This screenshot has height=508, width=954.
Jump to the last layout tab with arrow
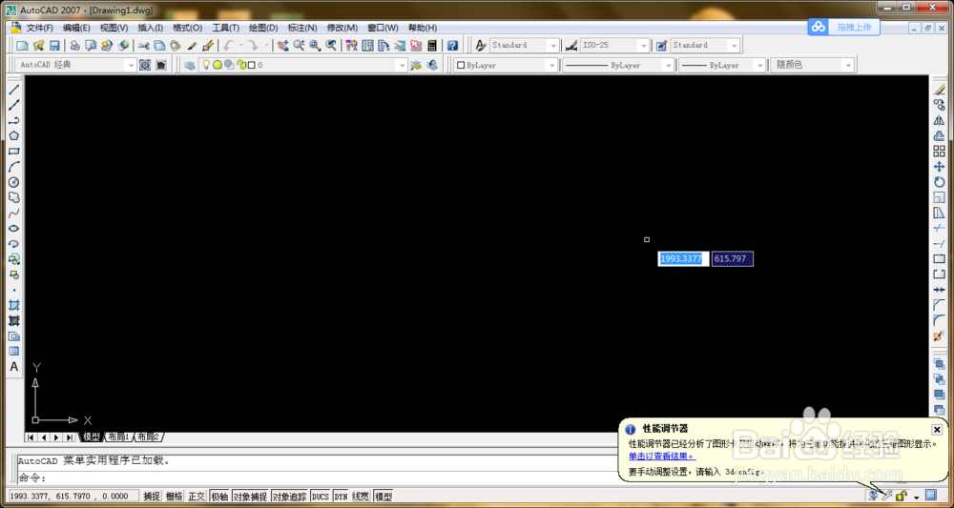pyautogui.click(x=70, y=437)
